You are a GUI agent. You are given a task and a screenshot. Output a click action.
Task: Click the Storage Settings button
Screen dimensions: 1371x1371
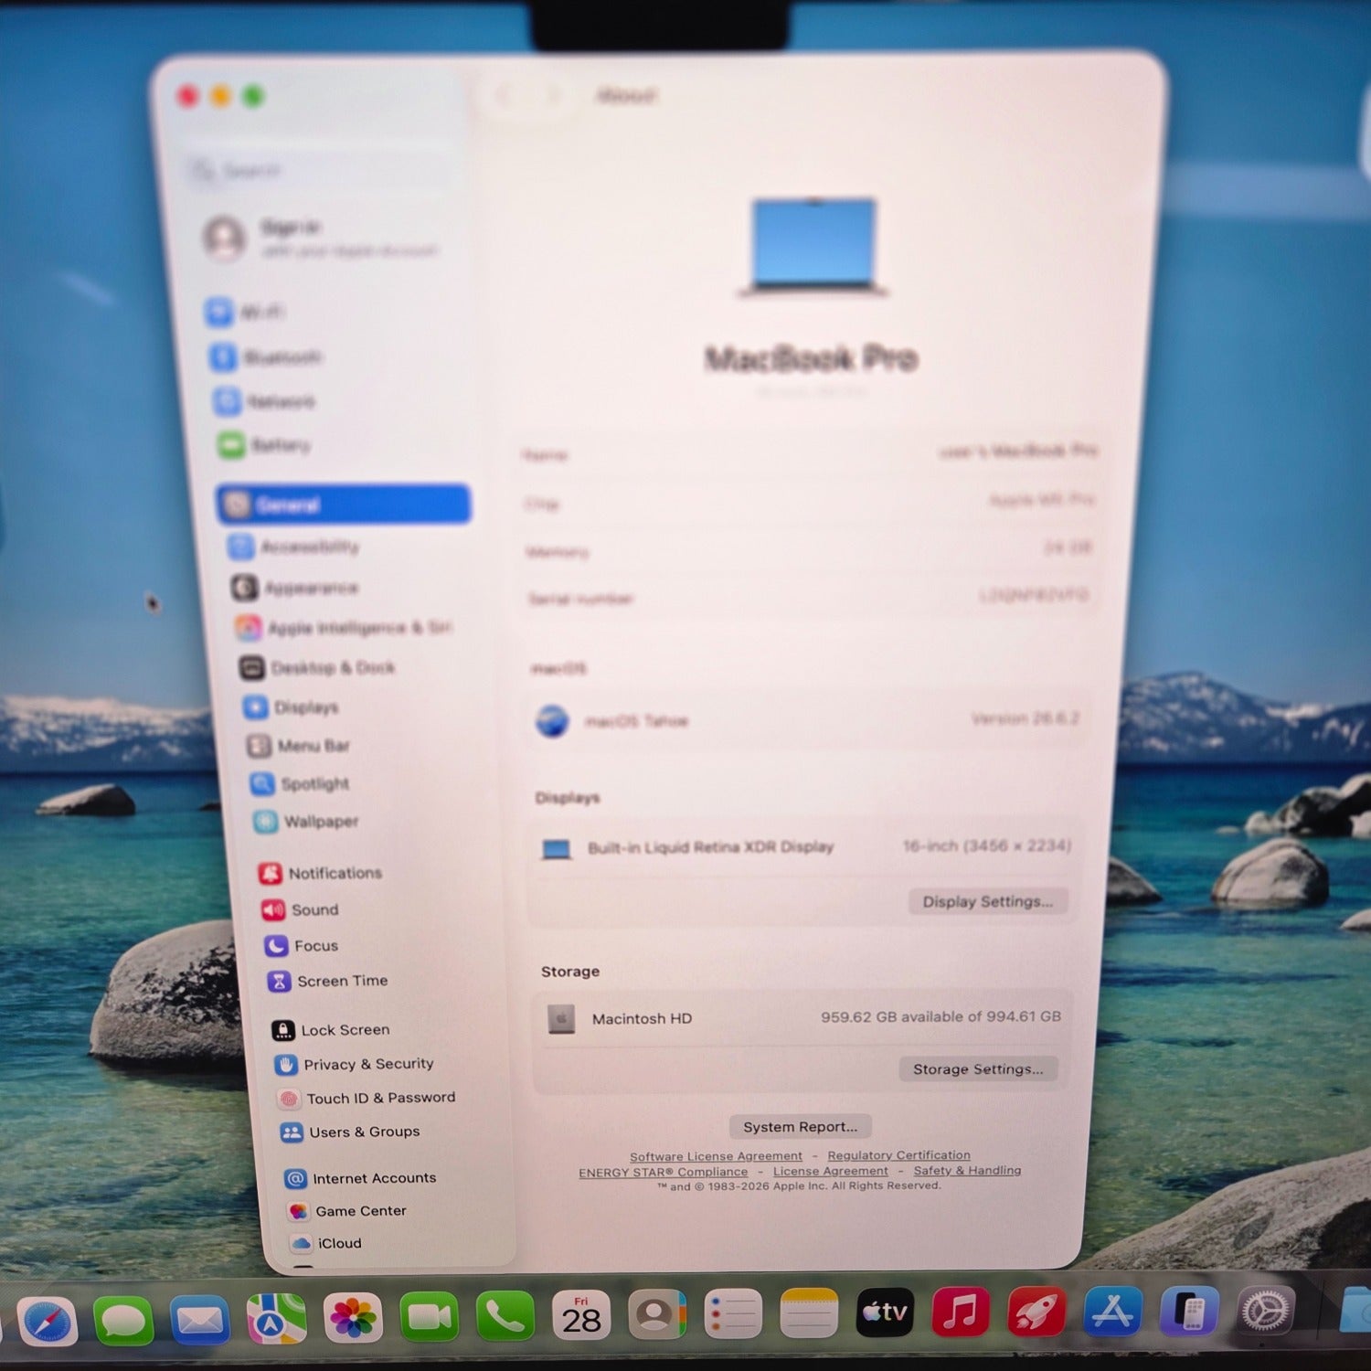[978, 1068]
